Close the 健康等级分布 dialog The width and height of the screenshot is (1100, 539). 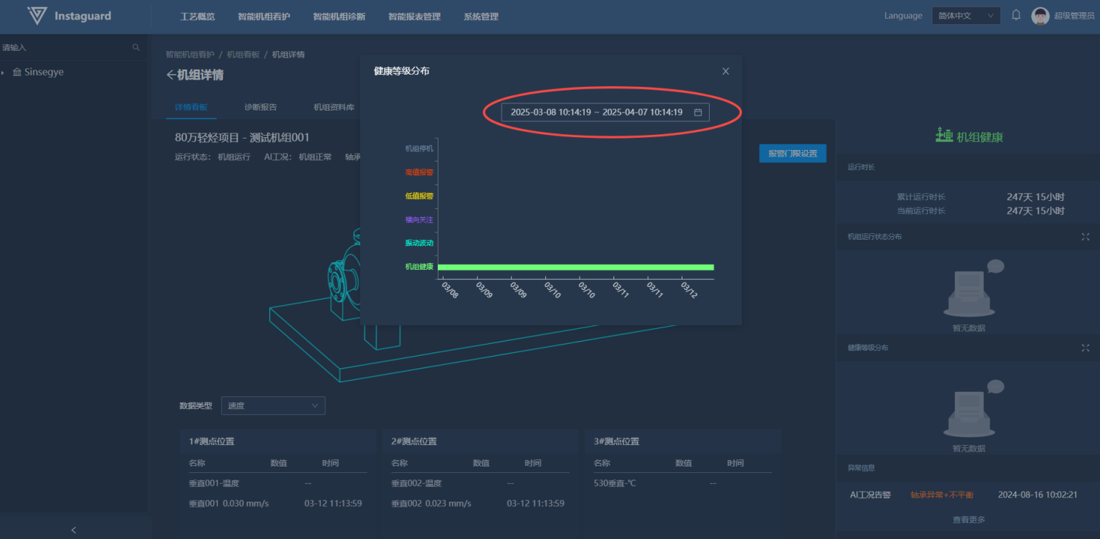725,71
